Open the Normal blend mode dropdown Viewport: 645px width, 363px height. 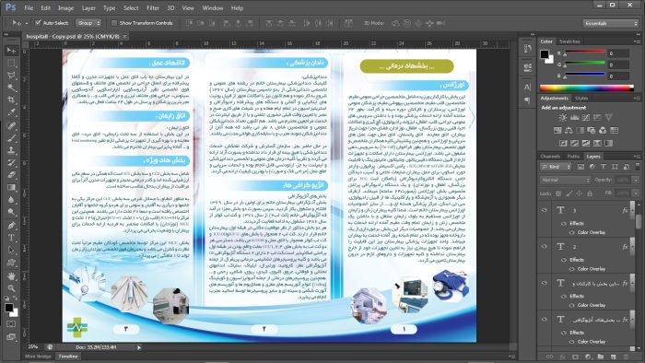pos(565,180)
